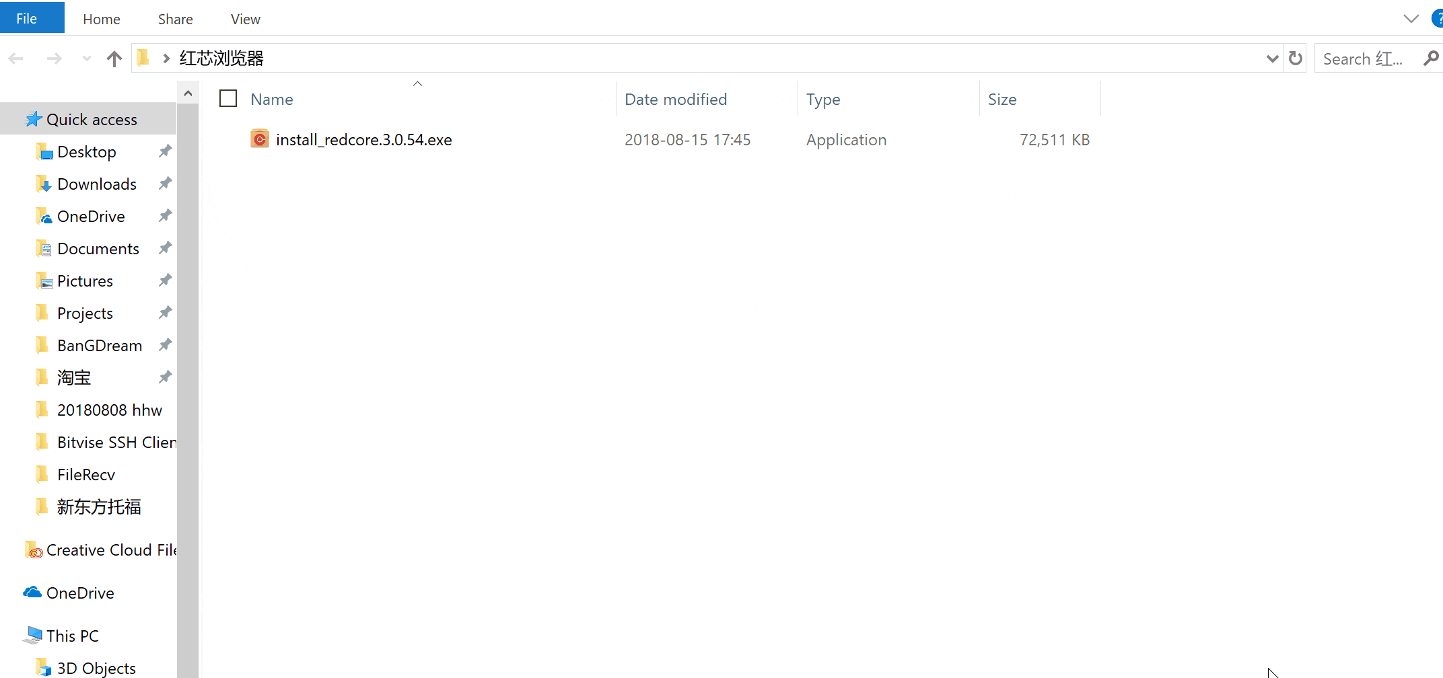Sort files by Date modified column
Viewport: 1443px width, 678px height.
tap(675, 100)
